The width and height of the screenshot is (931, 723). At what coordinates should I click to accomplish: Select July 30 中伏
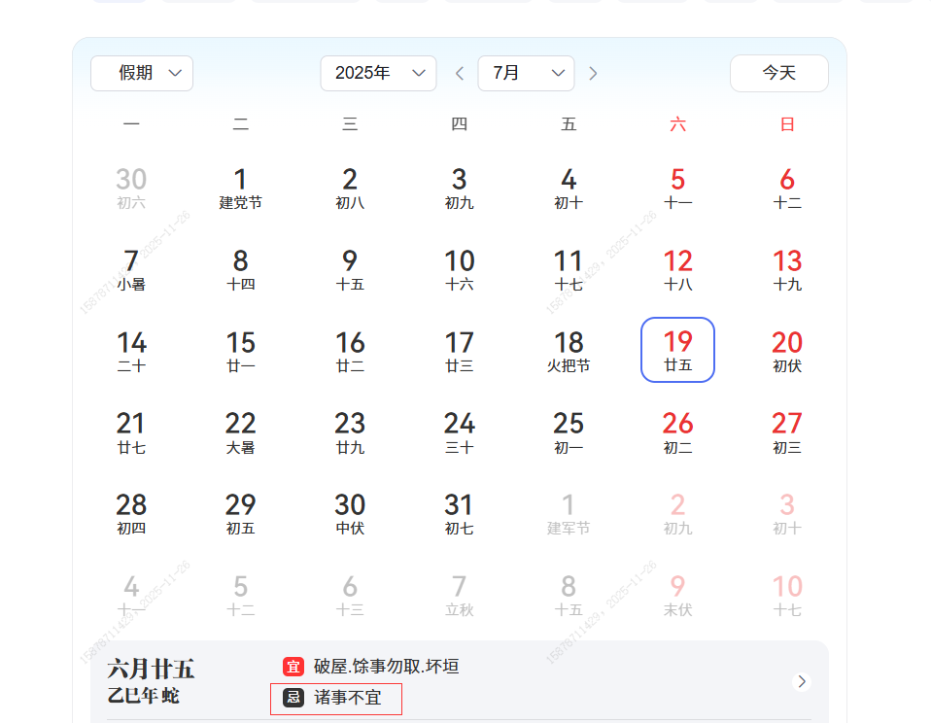click(350, 513)
